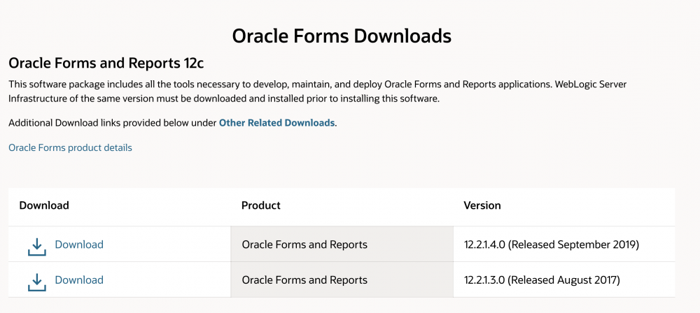The width and height of the screenshot is (700, 313).
Task: Click the download arrow icon for version 12.2.1.3.0
Action: [x=37, y=281]
